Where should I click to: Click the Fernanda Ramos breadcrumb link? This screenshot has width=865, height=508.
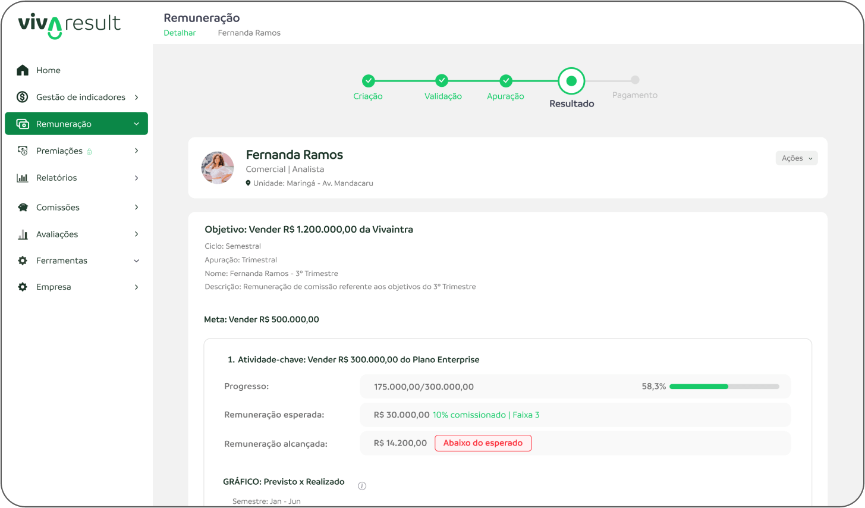pos(249,33)
